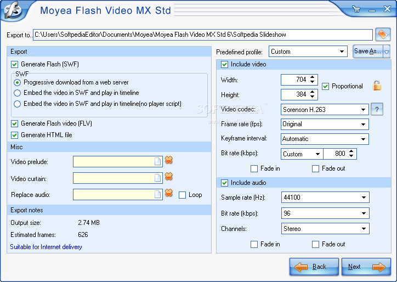This screenshot has height=282, width=397.
Task: Click the Video prelude input field
Action: [118, 161]
